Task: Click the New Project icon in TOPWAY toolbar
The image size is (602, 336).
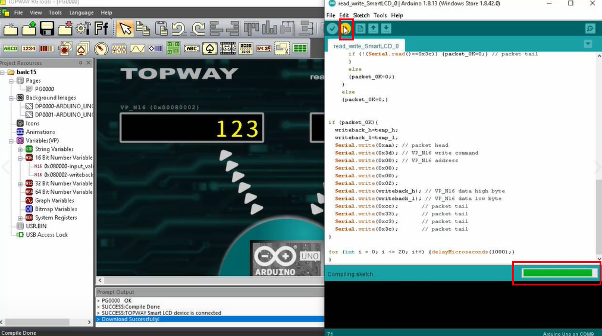Action: [10, 29]
